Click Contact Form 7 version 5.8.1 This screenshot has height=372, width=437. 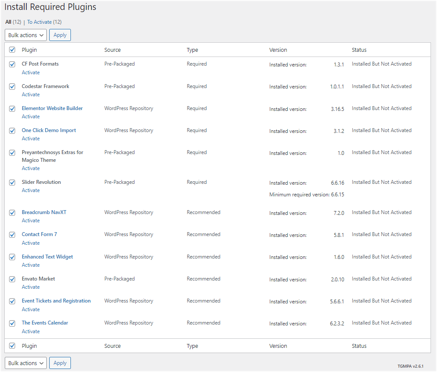click(338, 235)
